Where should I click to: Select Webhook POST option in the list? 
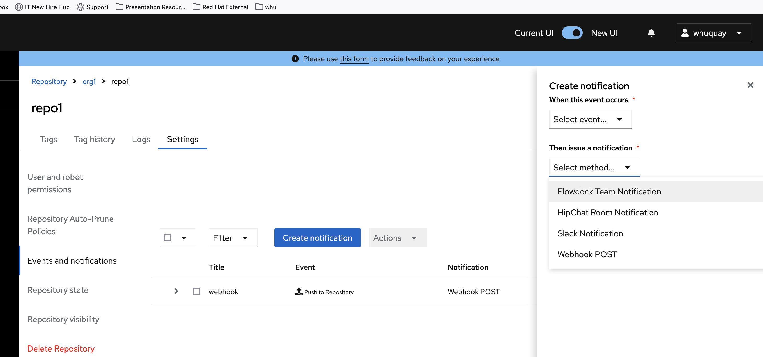point(587,254)
